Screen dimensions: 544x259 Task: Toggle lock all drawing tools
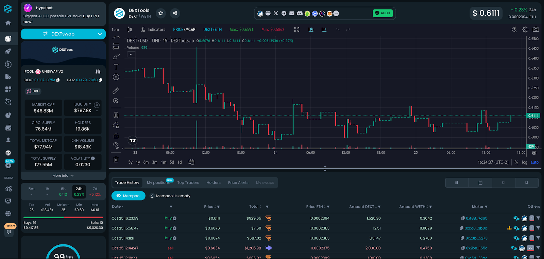click(x=116, y=135)
